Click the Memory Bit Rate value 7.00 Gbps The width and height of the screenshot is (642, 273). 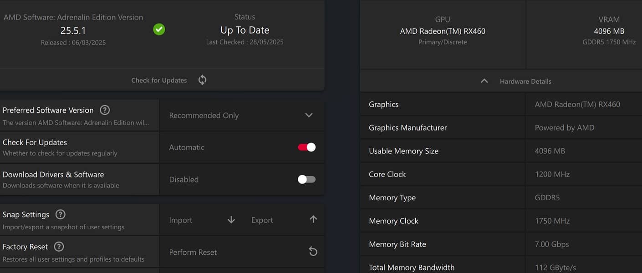tap(552, 244)
